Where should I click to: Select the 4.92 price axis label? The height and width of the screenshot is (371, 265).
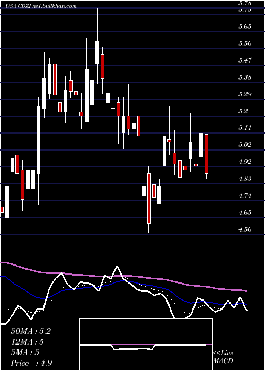(245, 162)
